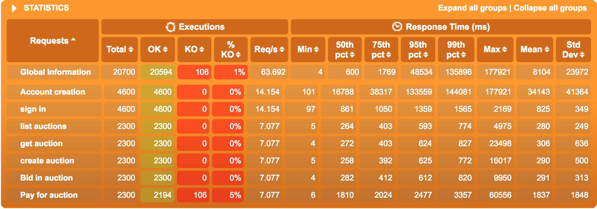The height and width of the screenshot is (209, 597).
Task: Select the Global Information row label
Action: [55, 72]
